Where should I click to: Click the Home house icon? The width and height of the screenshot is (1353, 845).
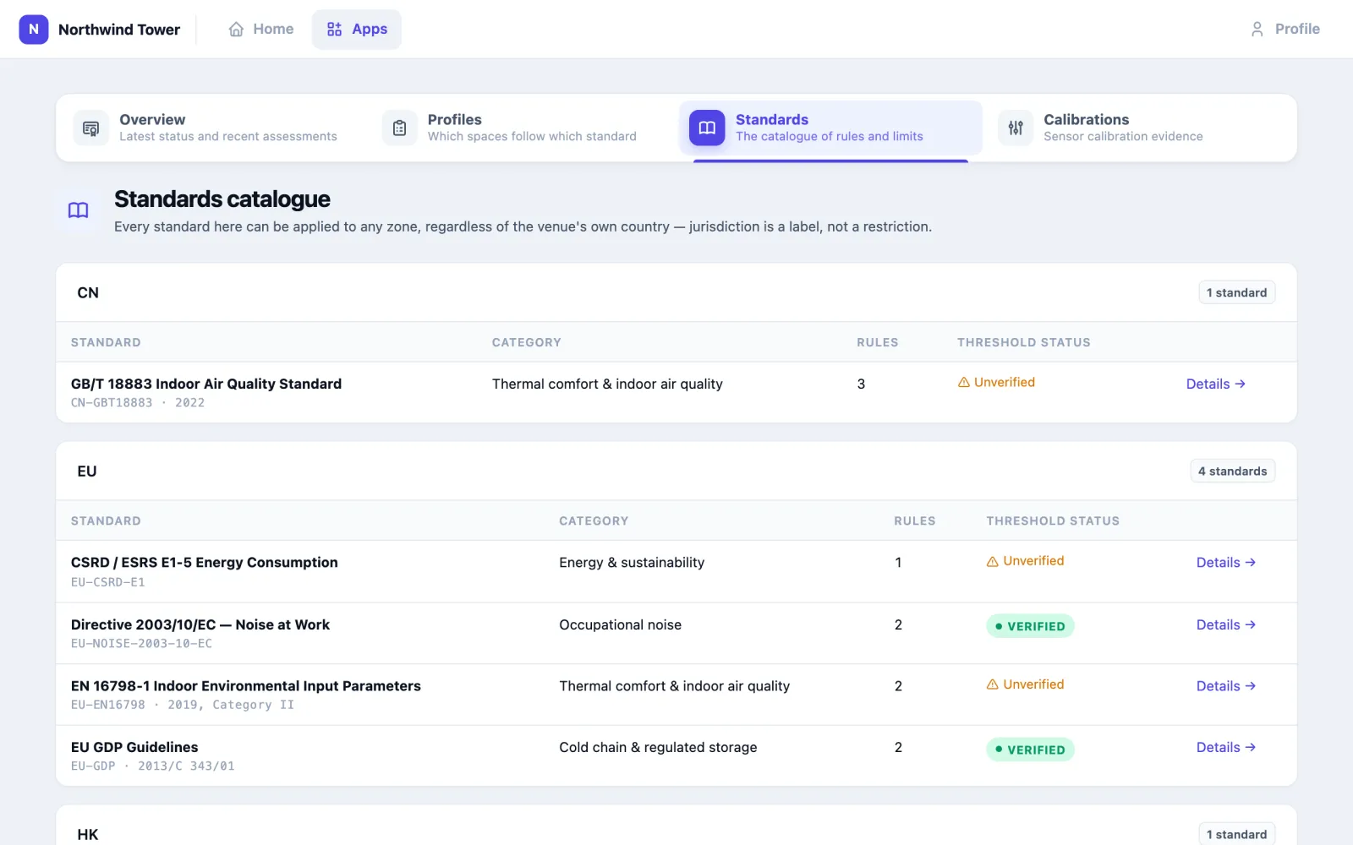pyautogui.click(x=236, y=30)
